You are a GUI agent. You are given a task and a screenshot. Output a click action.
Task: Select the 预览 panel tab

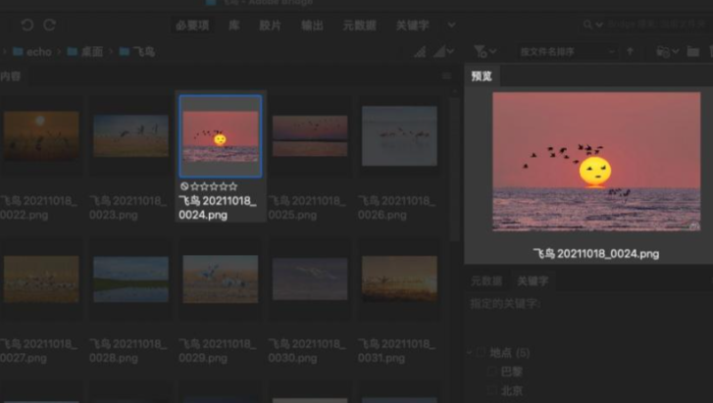point(482,76)
